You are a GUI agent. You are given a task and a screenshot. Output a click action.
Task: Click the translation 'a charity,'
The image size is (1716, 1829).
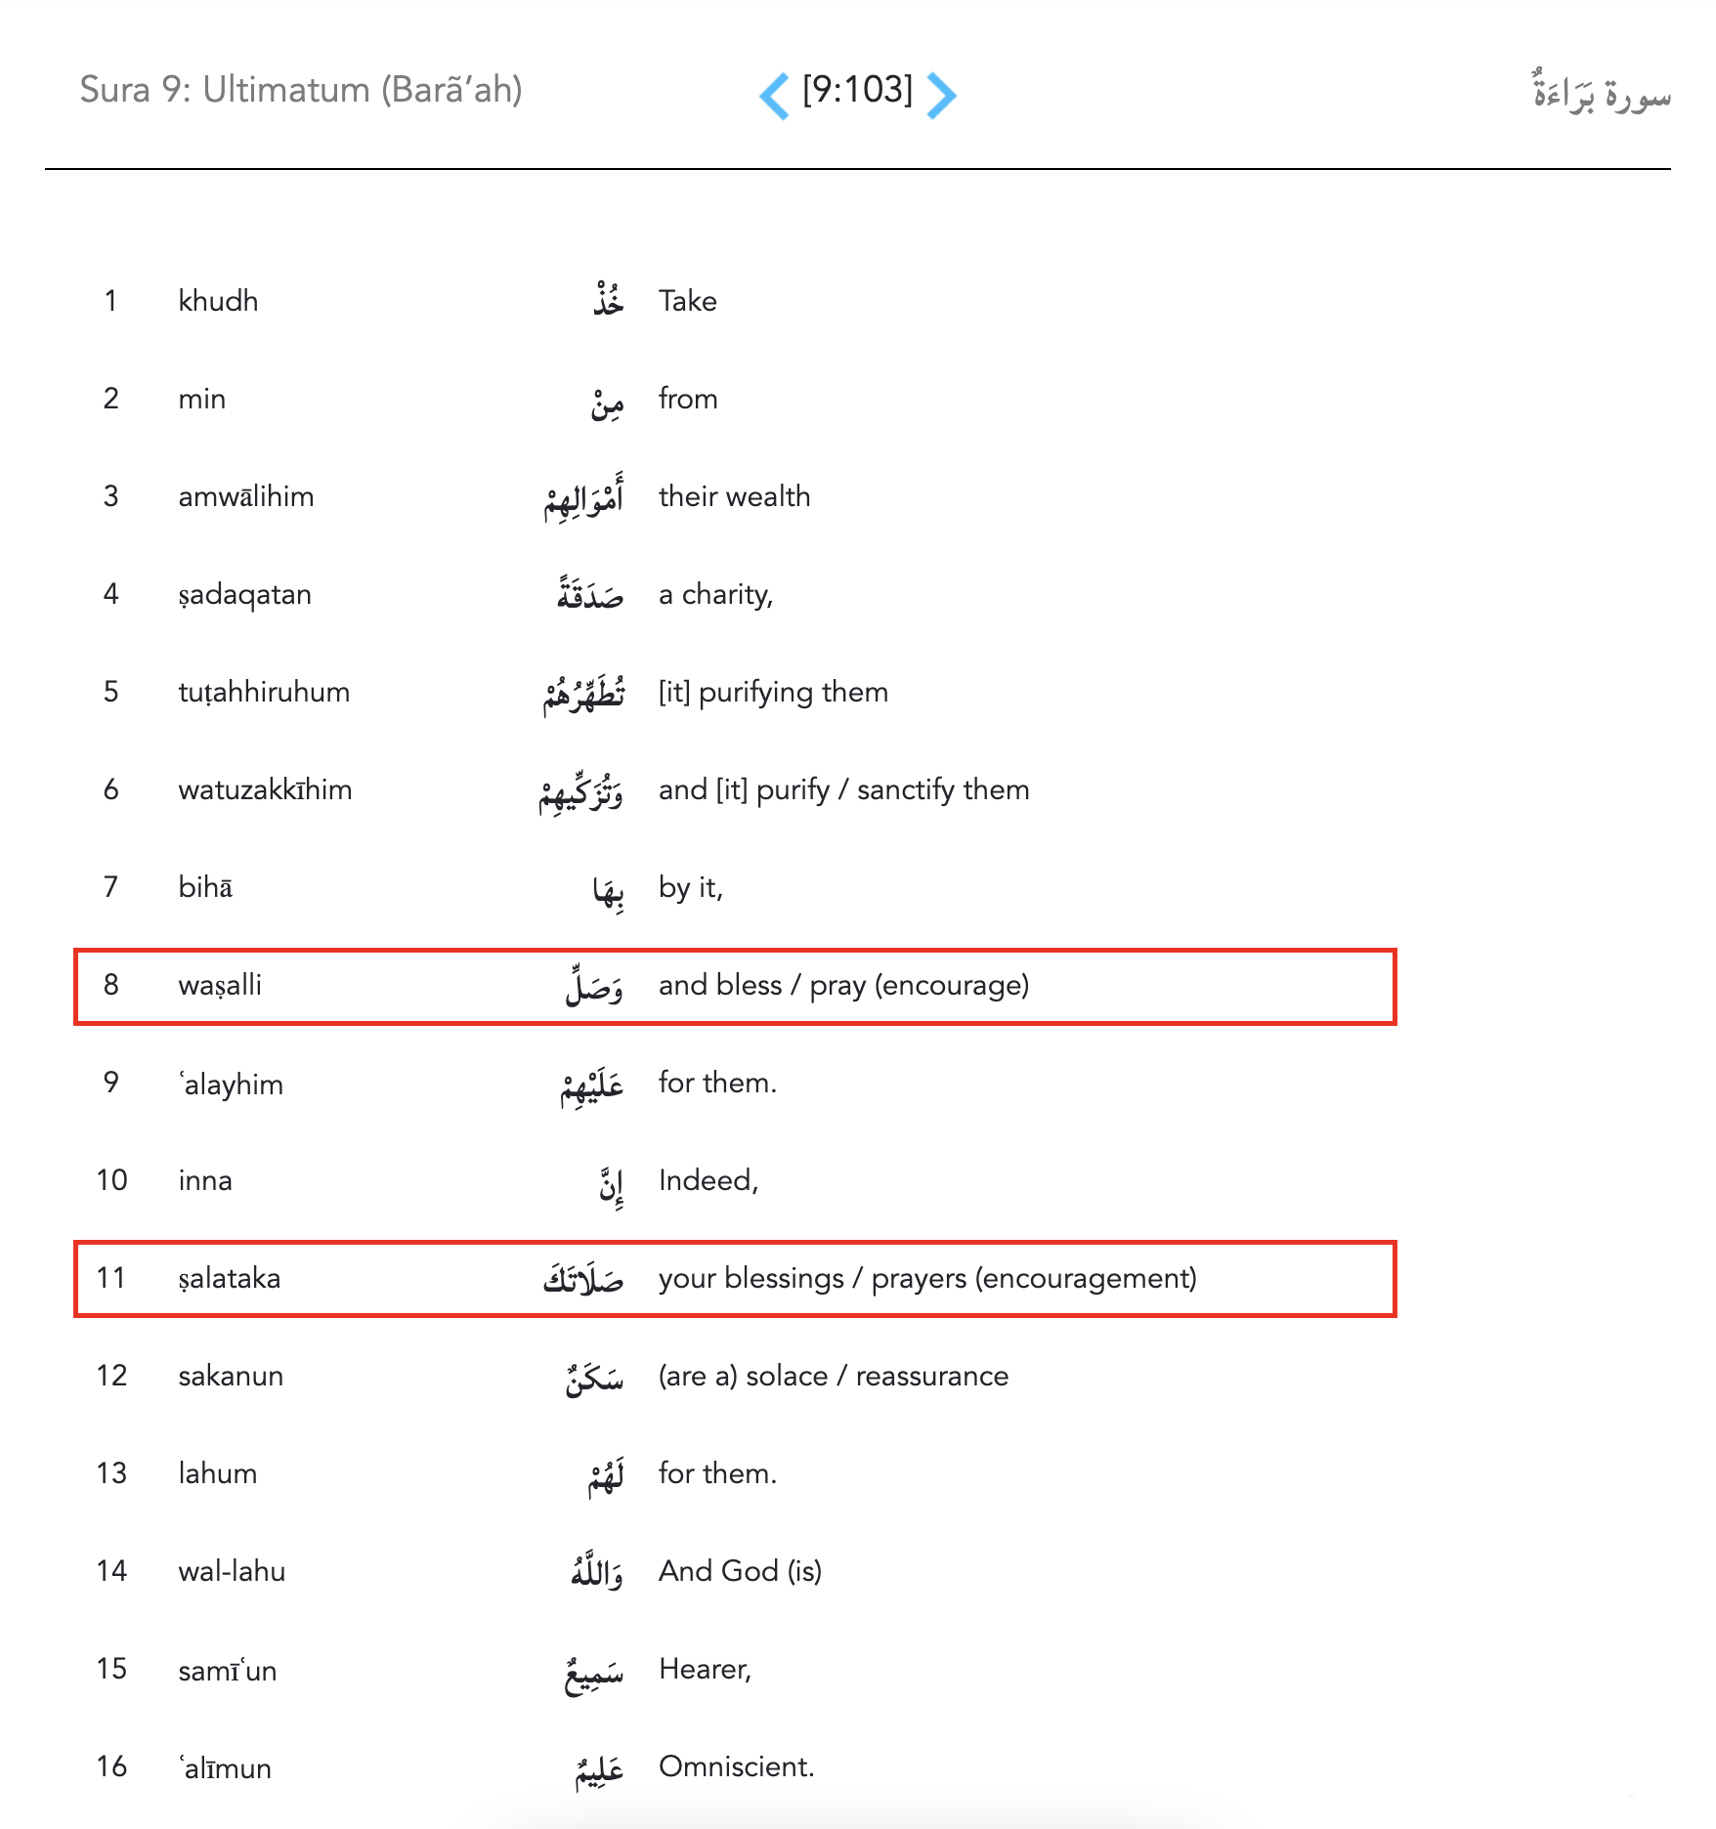tap(715, 594)
